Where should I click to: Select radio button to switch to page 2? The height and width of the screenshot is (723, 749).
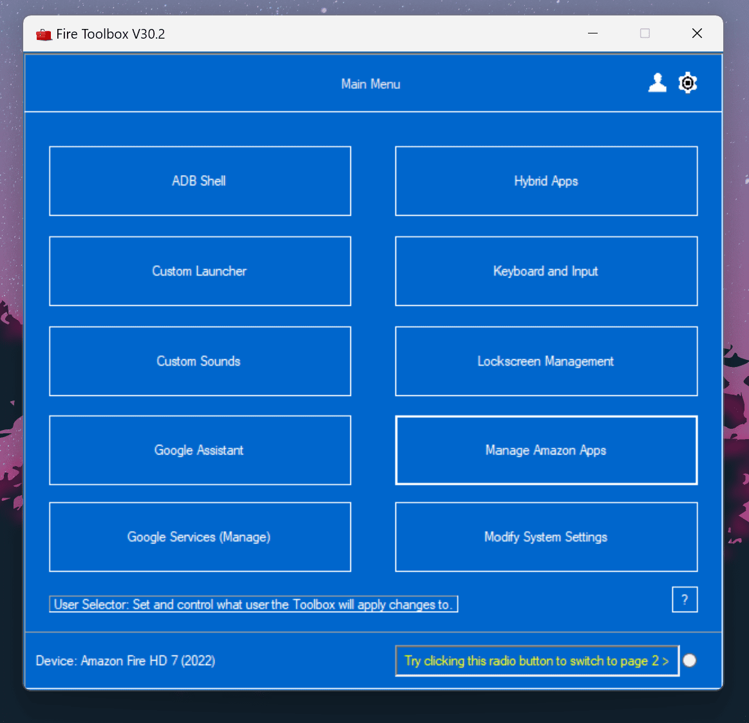tap(690, 661)
